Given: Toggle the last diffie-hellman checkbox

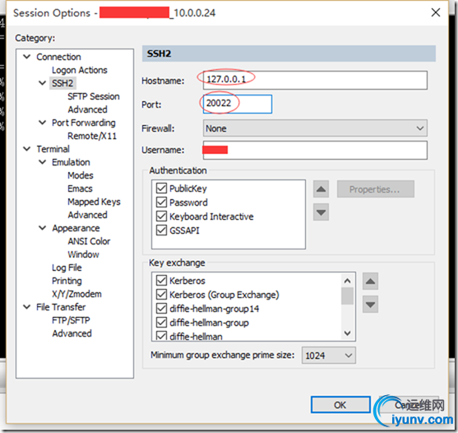Looking at the screenshot, I should [x=161, y=336].
